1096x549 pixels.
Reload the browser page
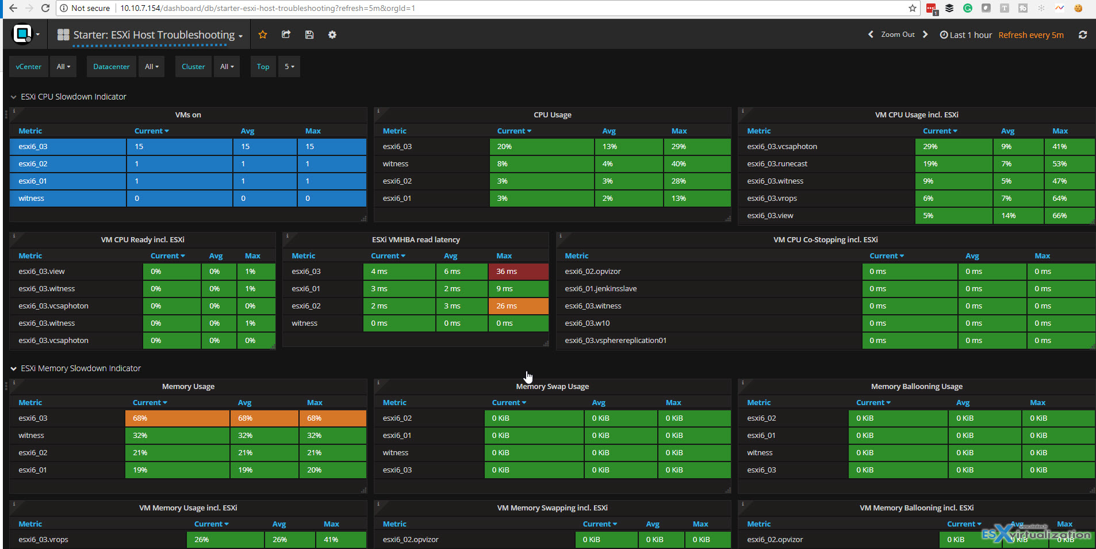coord(45,8)
